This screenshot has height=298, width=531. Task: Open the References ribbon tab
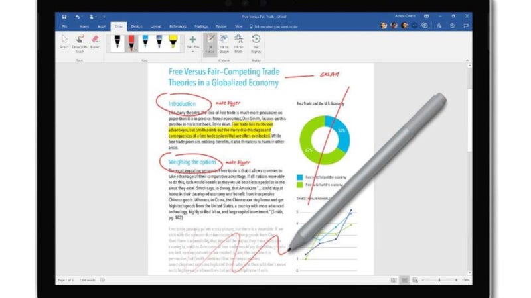click(178, 26)
